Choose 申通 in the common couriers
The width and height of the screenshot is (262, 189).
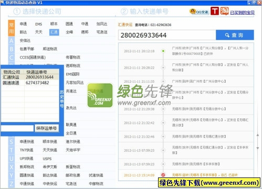pos(23,24)
